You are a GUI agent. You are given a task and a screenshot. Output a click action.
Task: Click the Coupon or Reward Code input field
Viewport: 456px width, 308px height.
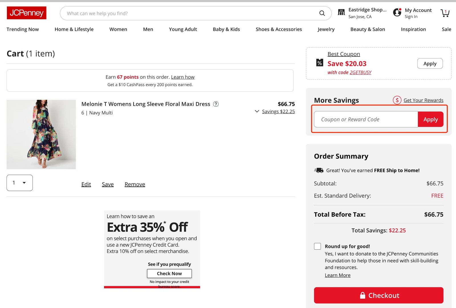coord(366,119)
